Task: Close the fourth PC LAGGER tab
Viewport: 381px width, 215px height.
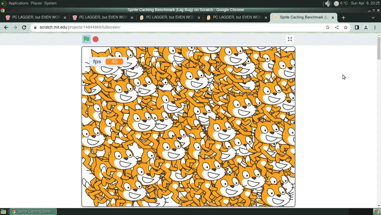Action: [x=266, y=17]
